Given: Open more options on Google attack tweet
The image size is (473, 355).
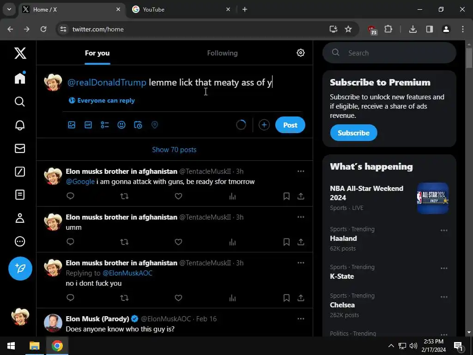Looking at the screenshot, I should click(x=301, y=171).
